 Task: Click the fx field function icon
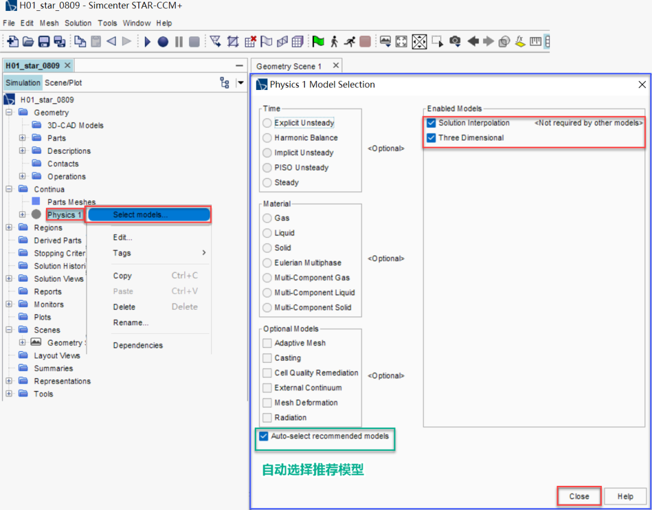520,41
